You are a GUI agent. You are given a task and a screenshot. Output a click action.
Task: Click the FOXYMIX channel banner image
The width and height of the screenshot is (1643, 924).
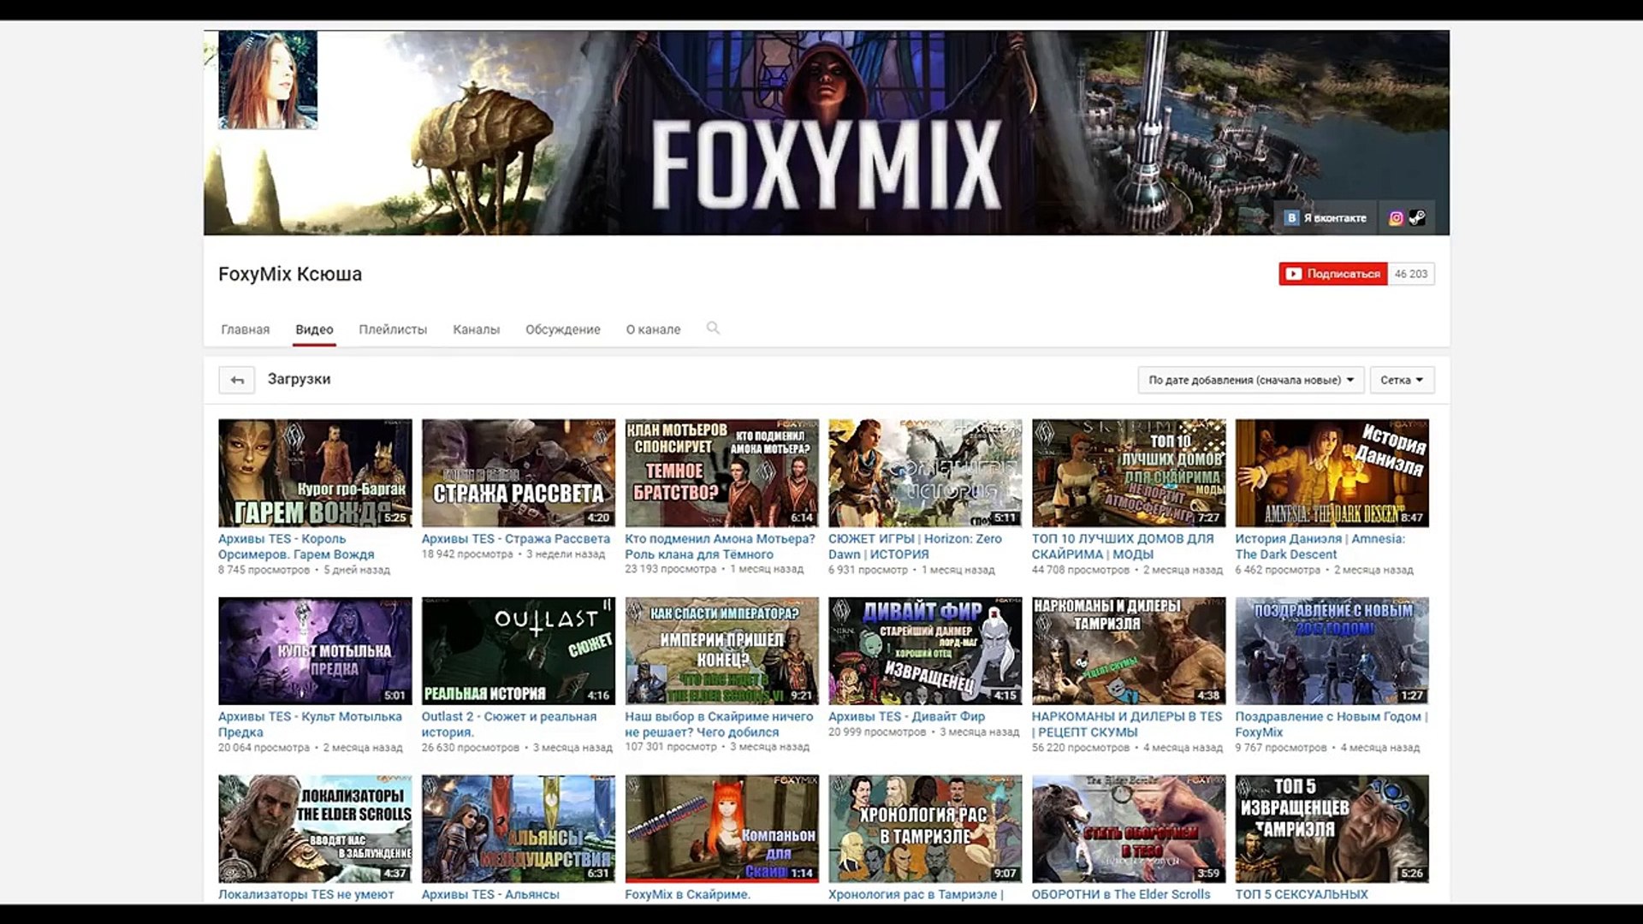827,133
